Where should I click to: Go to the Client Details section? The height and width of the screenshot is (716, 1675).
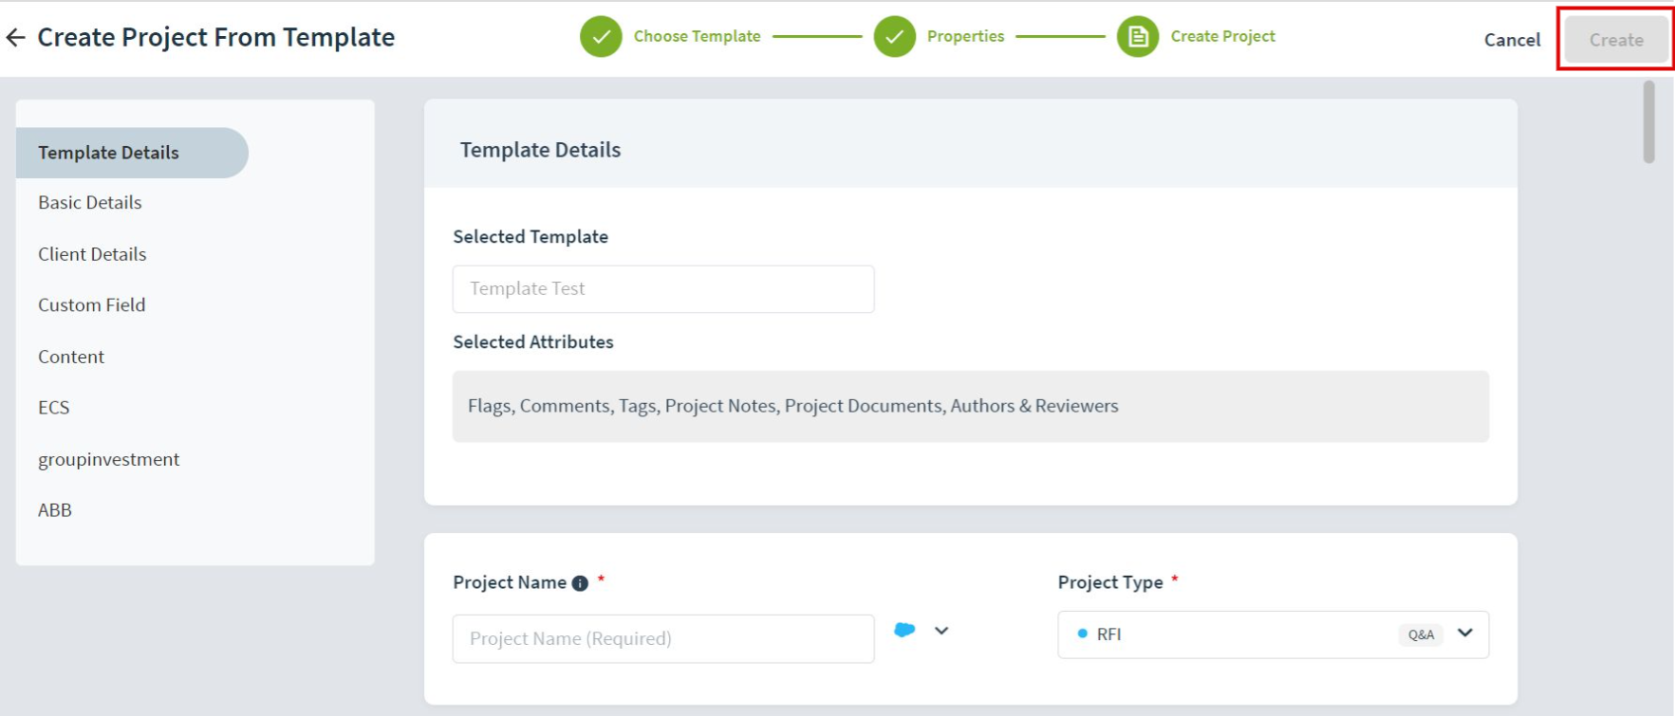(92, 254)
